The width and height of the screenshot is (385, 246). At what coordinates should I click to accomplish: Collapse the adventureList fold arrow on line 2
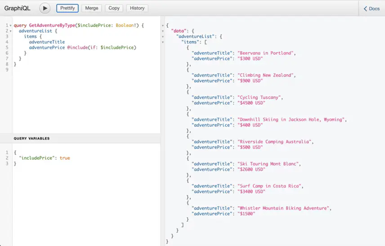coord(10,31)
